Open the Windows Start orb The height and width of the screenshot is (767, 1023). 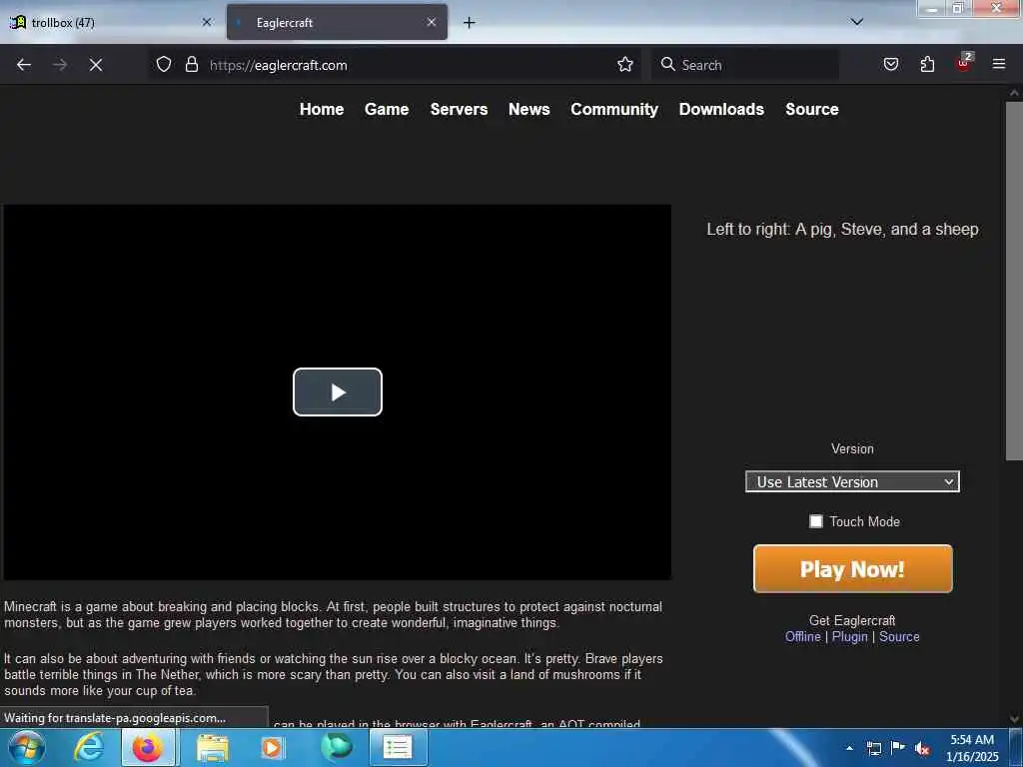point(26,747)
